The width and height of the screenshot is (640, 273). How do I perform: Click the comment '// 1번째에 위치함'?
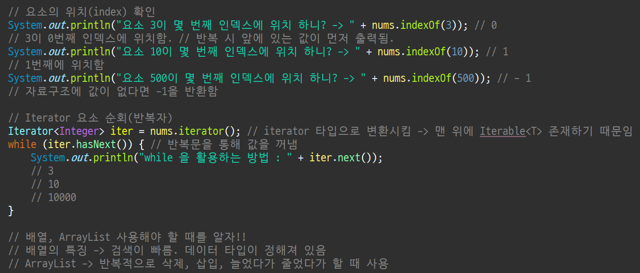(x=56, y=64)
